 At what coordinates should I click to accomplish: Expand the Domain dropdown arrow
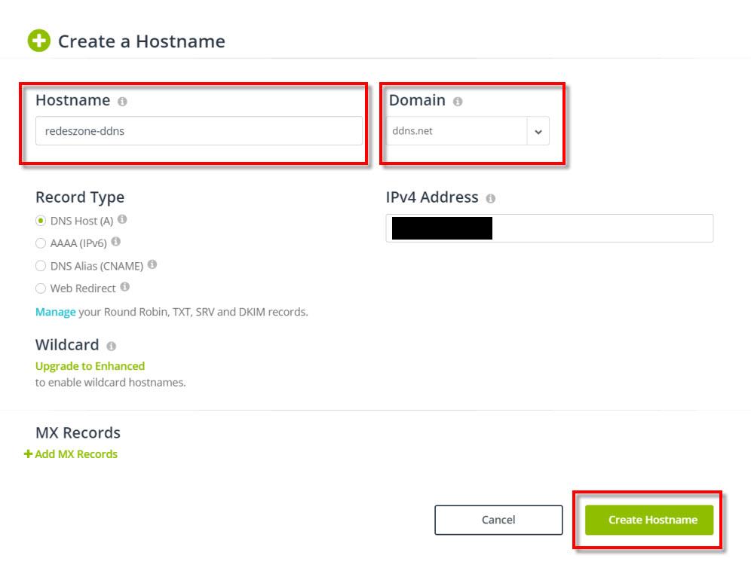[538, 131]
